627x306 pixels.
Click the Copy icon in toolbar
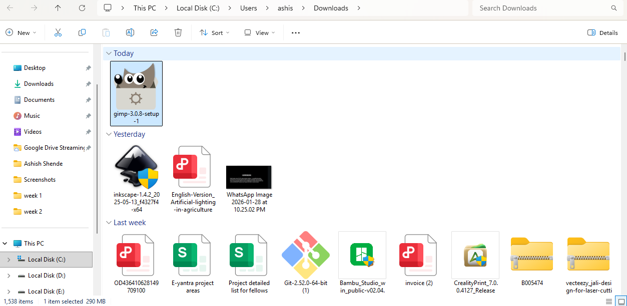[82, 32]
